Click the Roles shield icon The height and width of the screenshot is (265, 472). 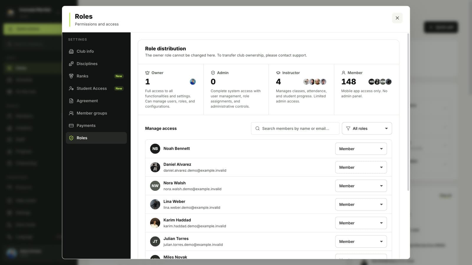click(71, 138)
